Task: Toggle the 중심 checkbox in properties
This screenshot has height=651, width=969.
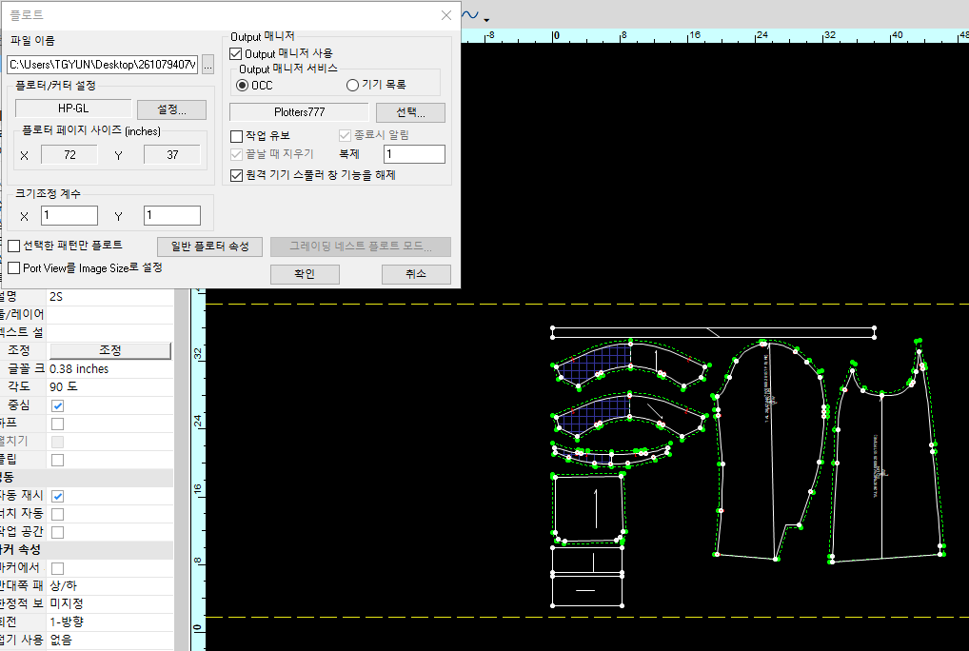Action: click(x=57, y=405)
